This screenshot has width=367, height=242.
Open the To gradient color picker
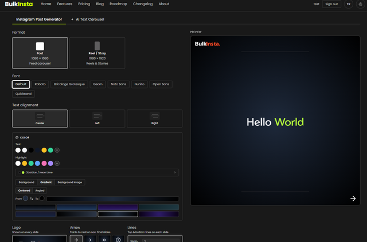(42, 199)
